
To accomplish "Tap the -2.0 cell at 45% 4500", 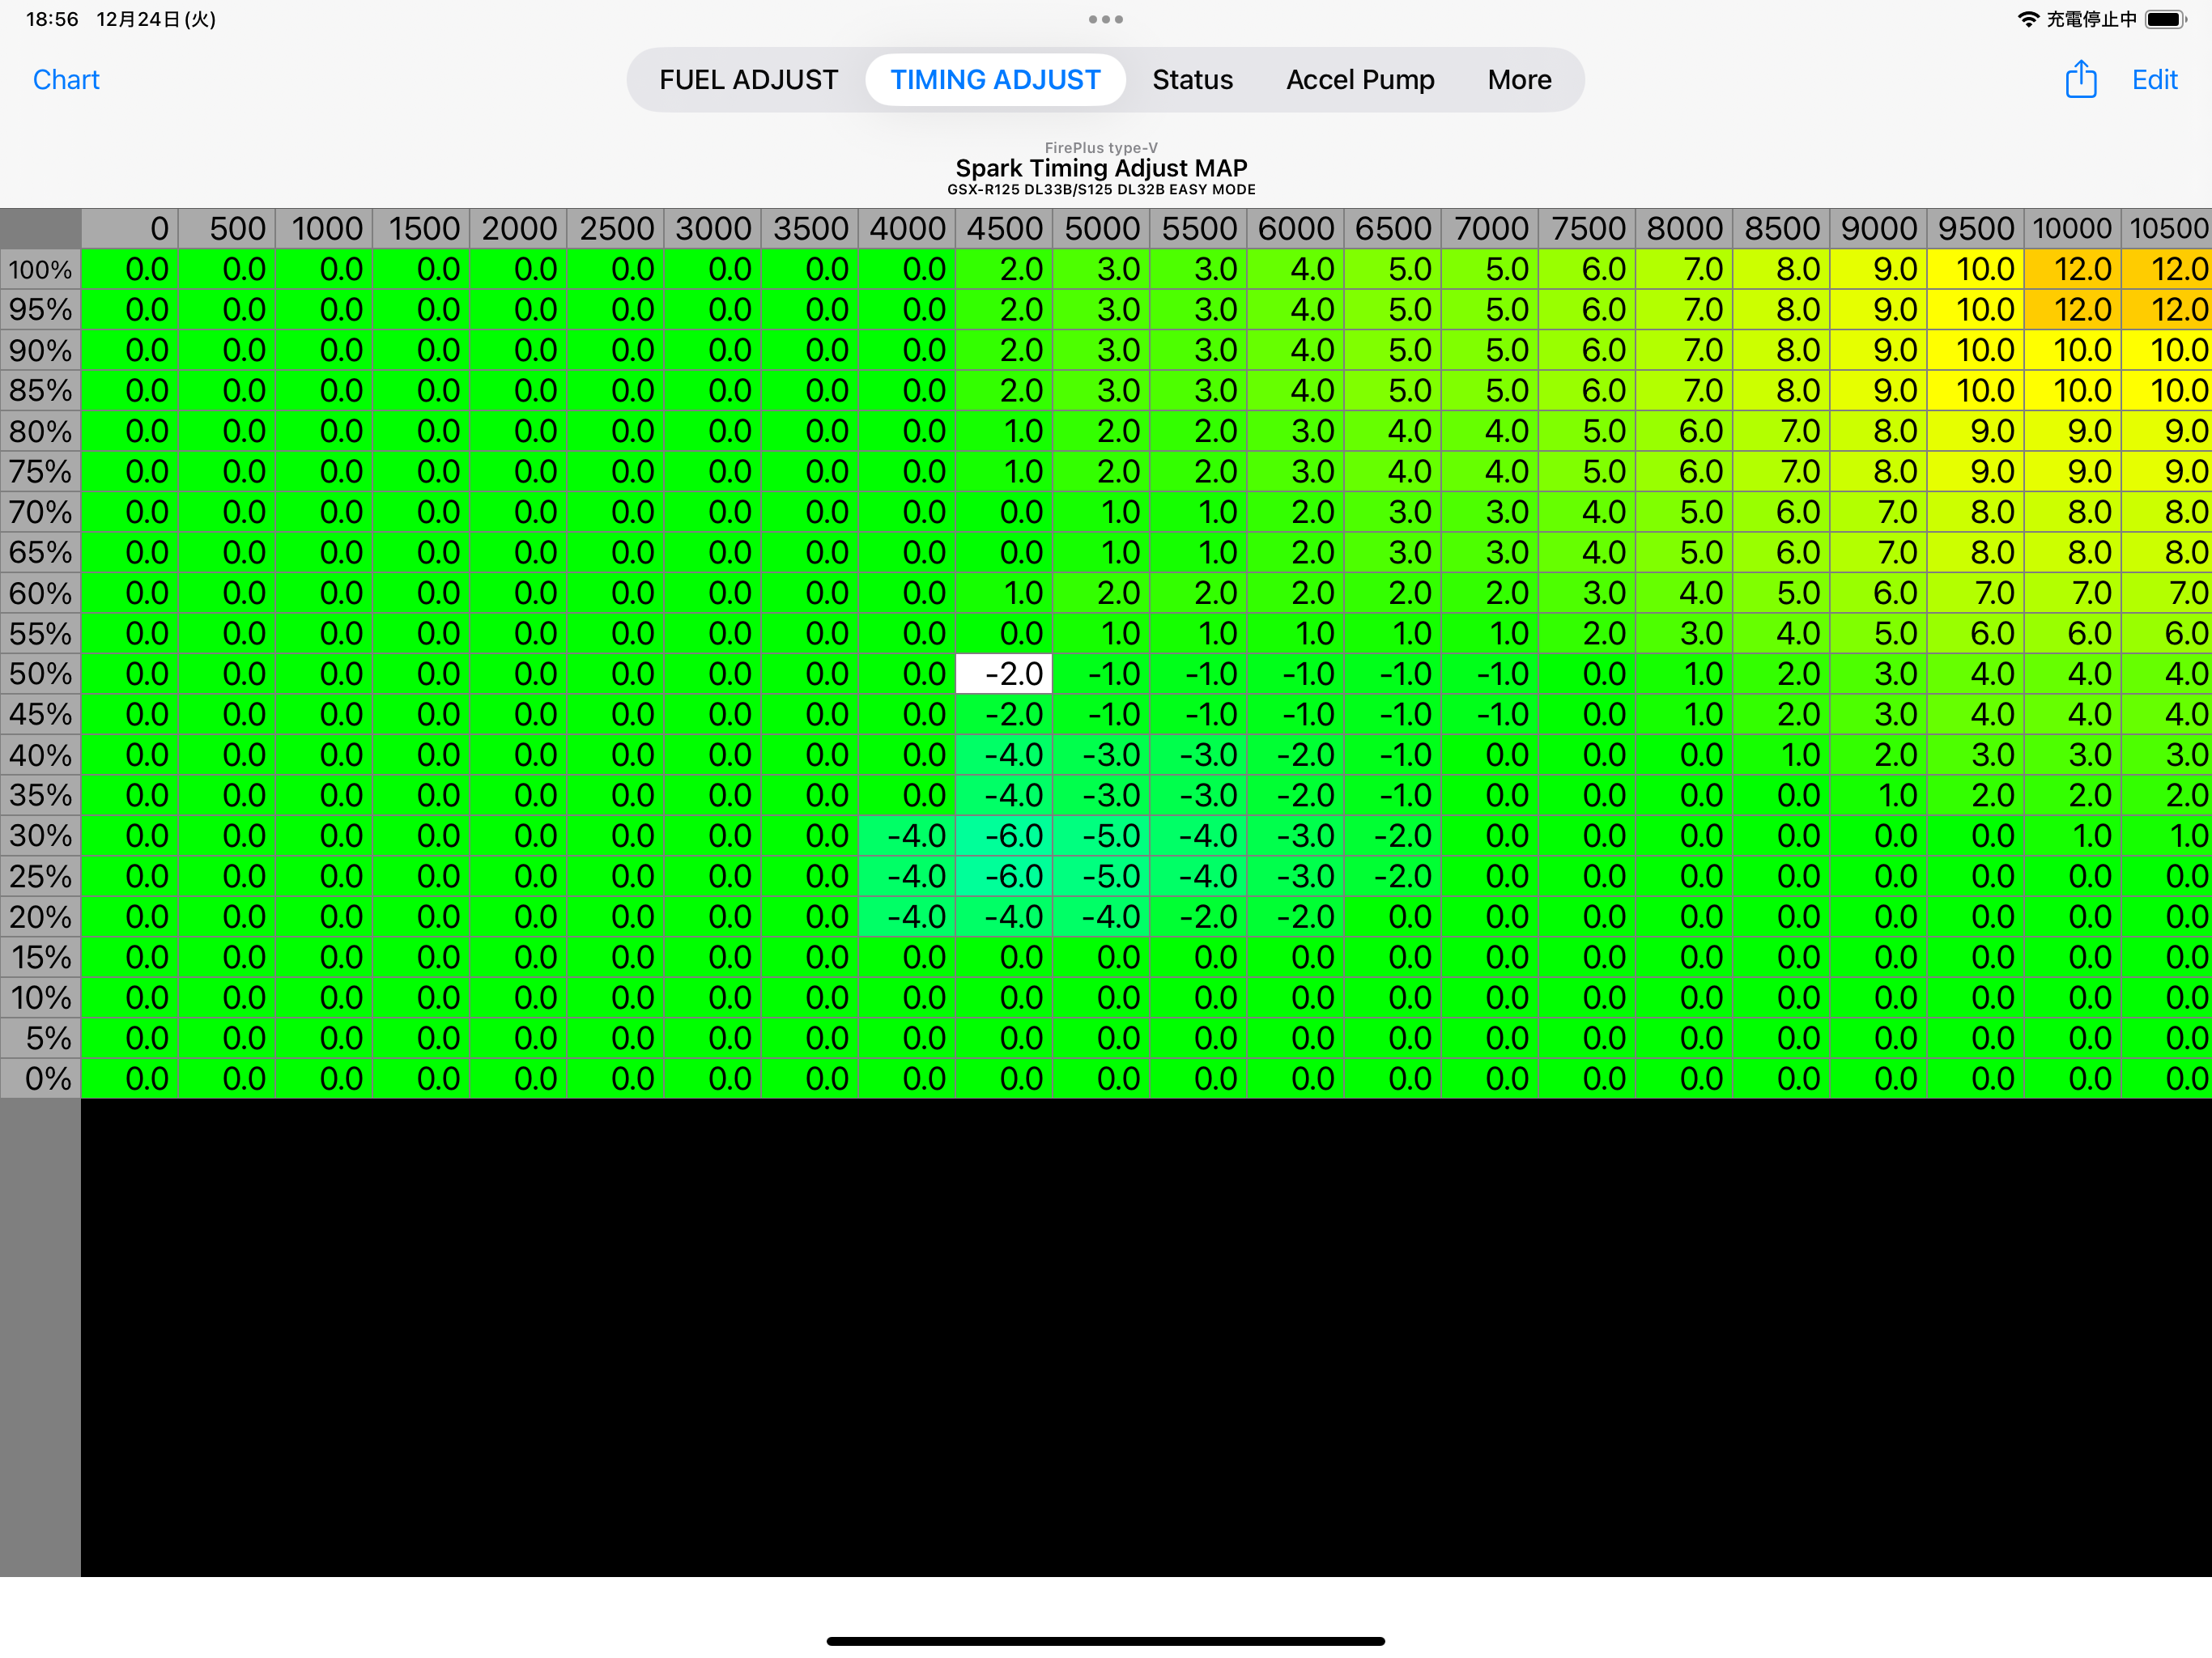I will click(x=1004, y=715).
